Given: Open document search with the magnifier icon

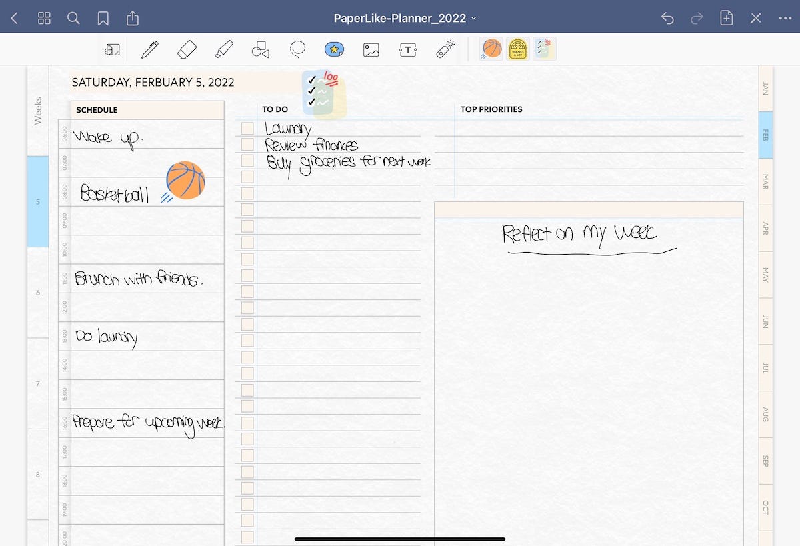Looking at the screenshot, I should [73, 18].
